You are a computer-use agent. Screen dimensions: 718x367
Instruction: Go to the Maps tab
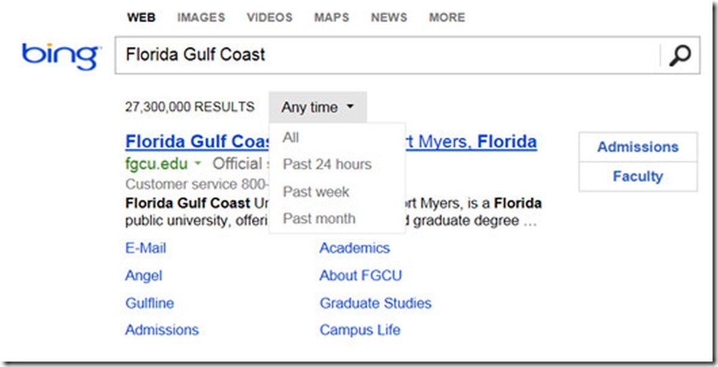[x=331, y=18]
